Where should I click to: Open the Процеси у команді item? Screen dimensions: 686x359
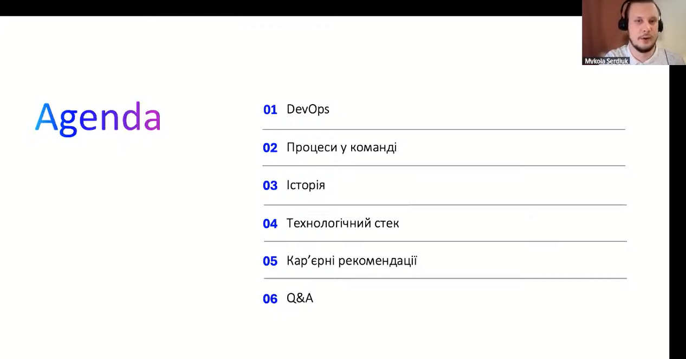click(341, 148)
